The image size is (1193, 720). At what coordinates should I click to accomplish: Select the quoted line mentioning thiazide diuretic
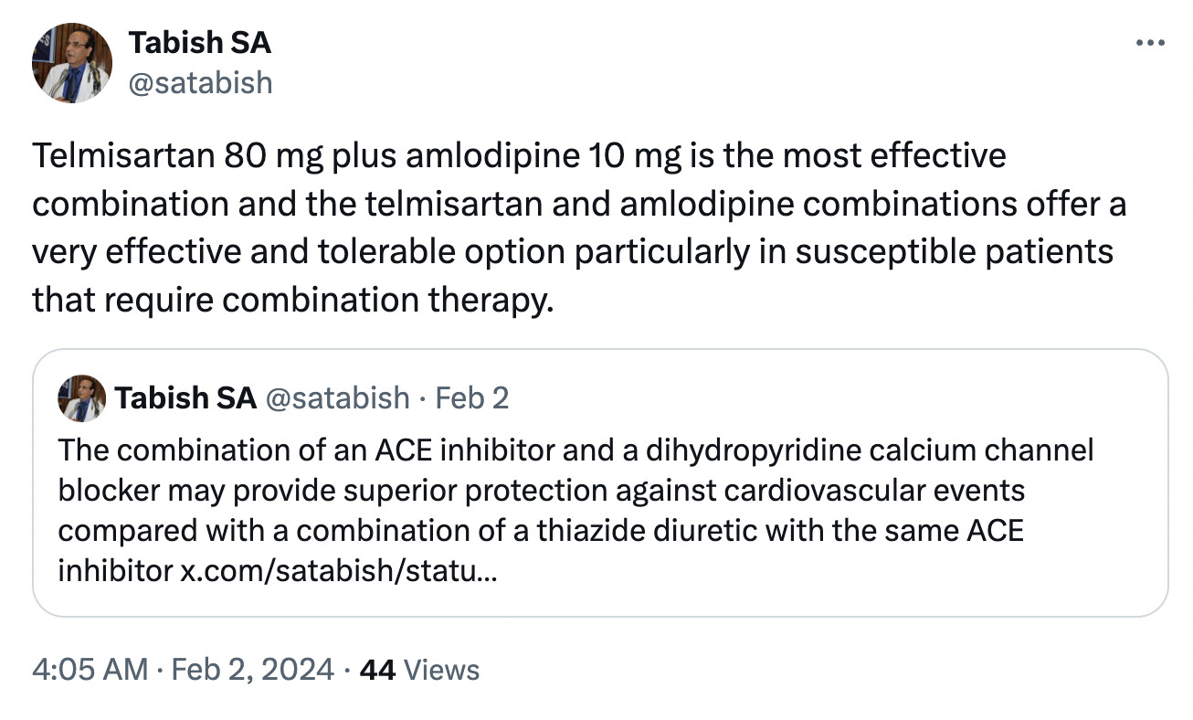pos(541,531)
